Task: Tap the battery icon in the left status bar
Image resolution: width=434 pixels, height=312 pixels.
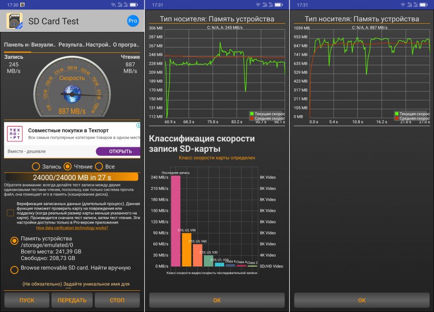Action: (134, 5)
